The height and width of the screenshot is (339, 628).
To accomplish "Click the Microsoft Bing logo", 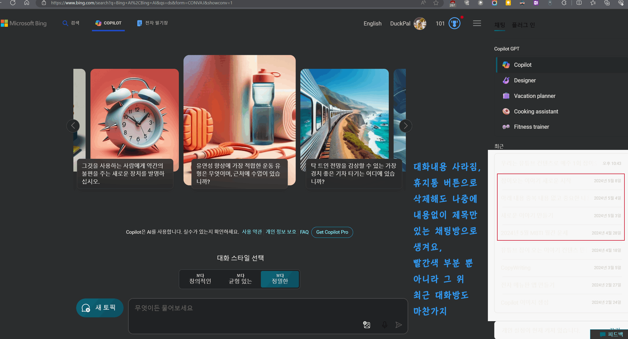I will click(24, 23).
